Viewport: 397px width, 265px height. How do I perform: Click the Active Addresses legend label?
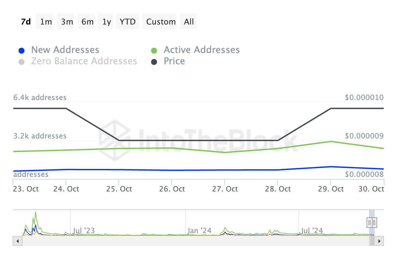coord(201,50)
